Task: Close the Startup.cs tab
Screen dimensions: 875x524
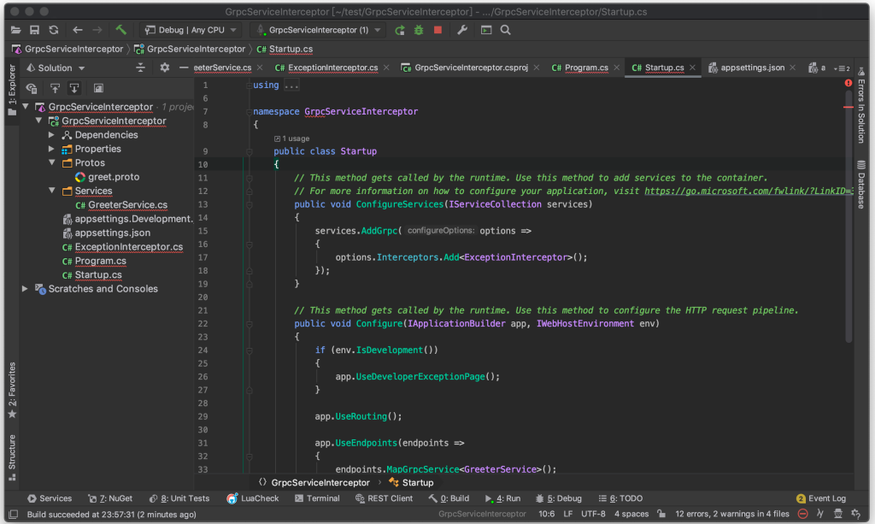Action: [692, 68]
